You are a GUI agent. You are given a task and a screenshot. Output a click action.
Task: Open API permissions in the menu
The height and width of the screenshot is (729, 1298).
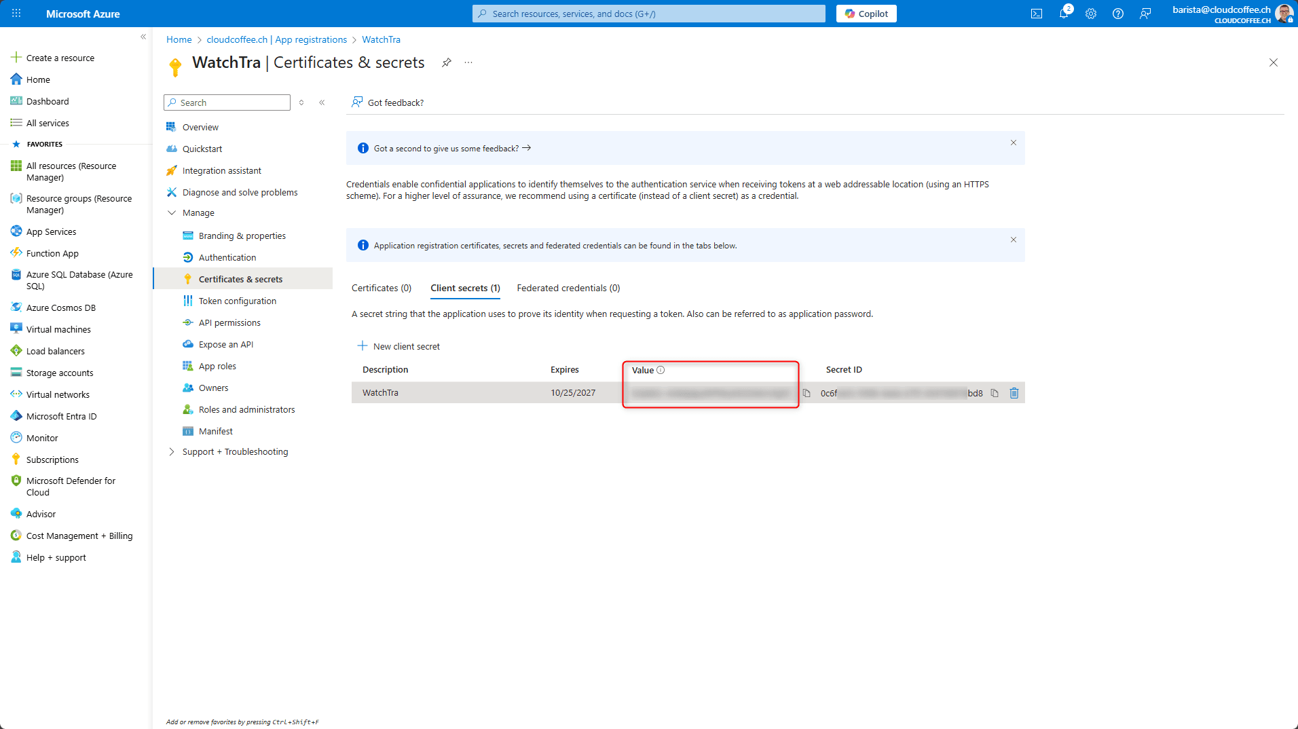229,323
